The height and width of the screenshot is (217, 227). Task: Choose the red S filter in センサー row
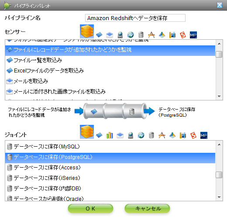click(183, 35)
